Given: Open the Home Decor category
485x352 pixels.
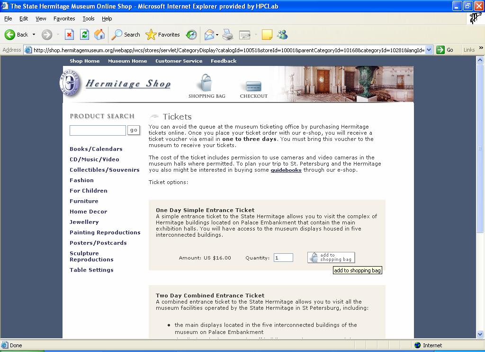Looking at the screenshot, I should coord(88,212).
